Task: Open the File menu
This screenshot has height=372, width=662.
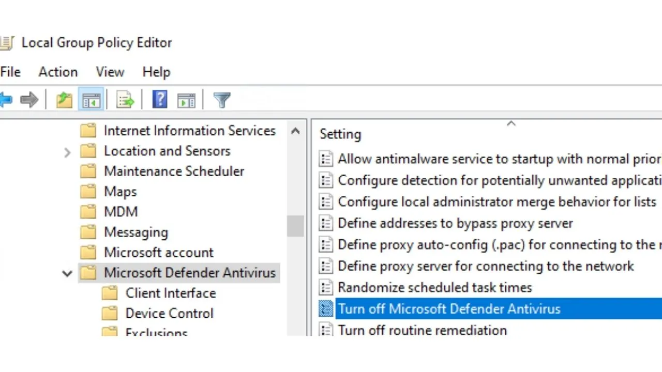Action: [10, 72]
